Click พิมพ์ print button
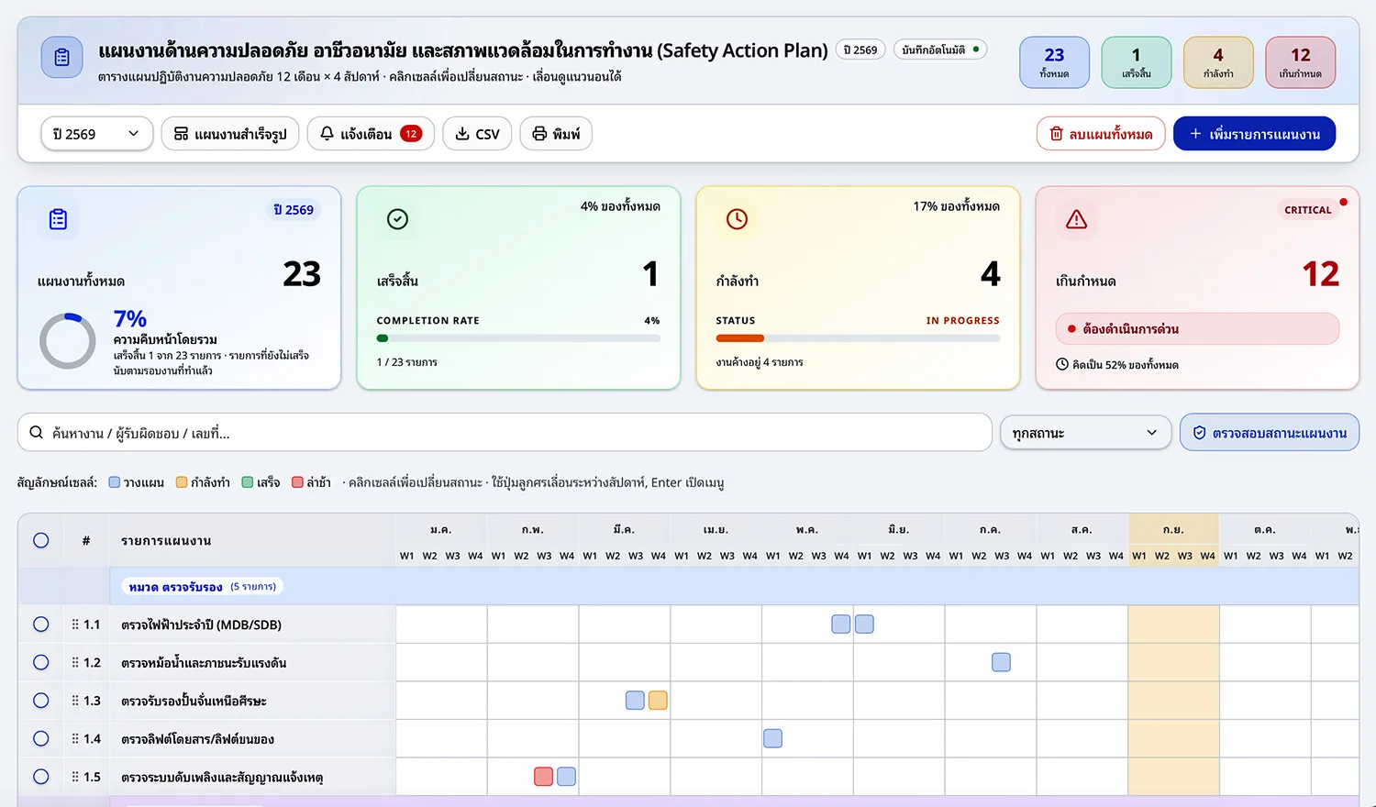1376x807 pixels. tap(556, 134)
